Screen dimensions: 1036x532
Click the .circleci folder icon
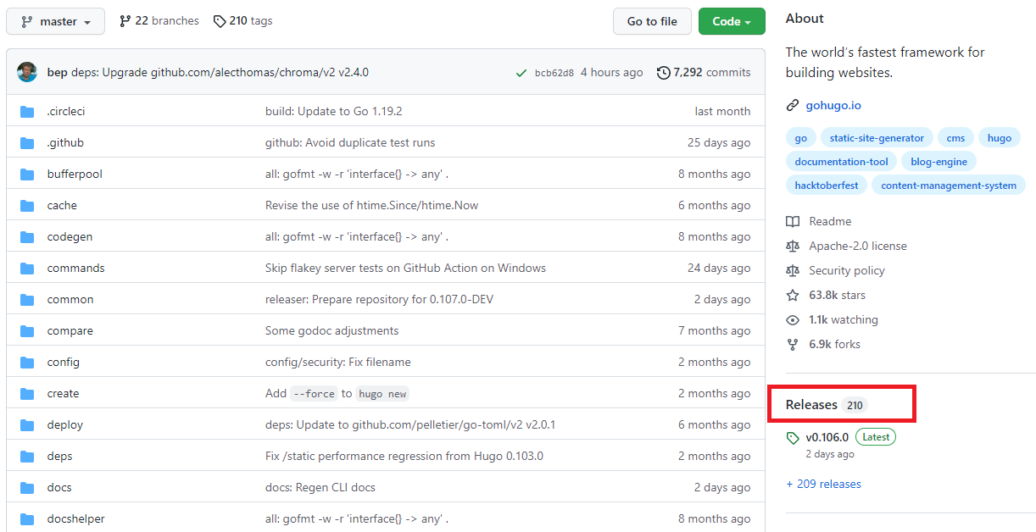point(27,111)
